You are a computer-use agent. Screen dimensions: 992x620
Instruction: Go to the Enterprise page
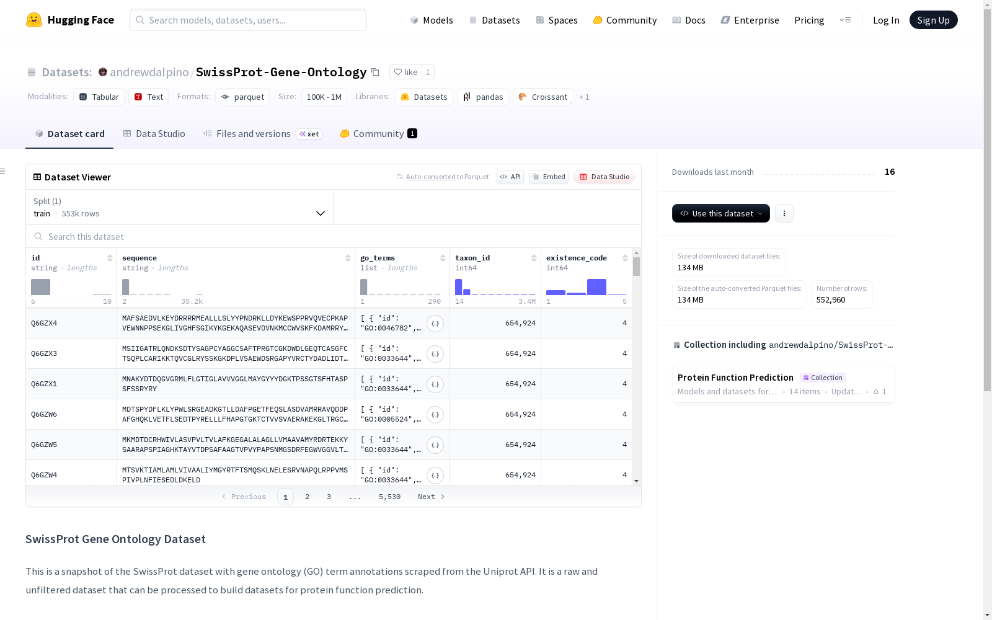[750, 20]
